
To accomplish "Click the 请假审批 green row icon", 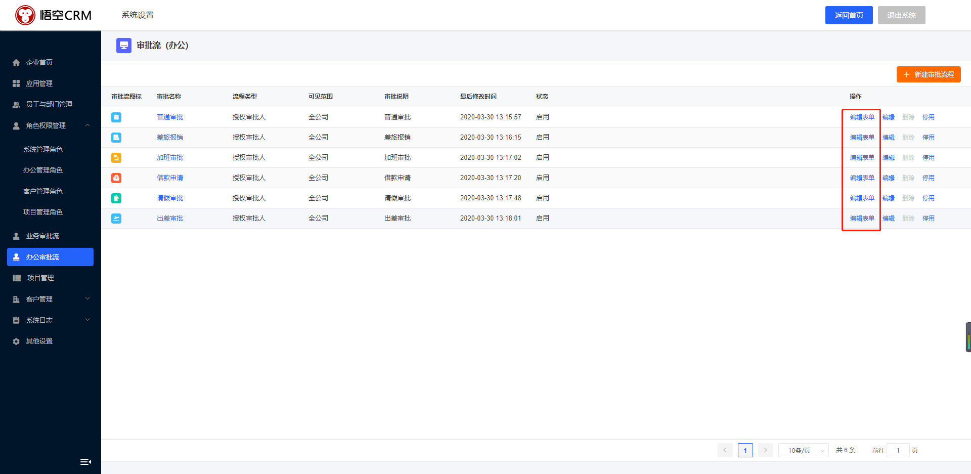I will (116, 198).
